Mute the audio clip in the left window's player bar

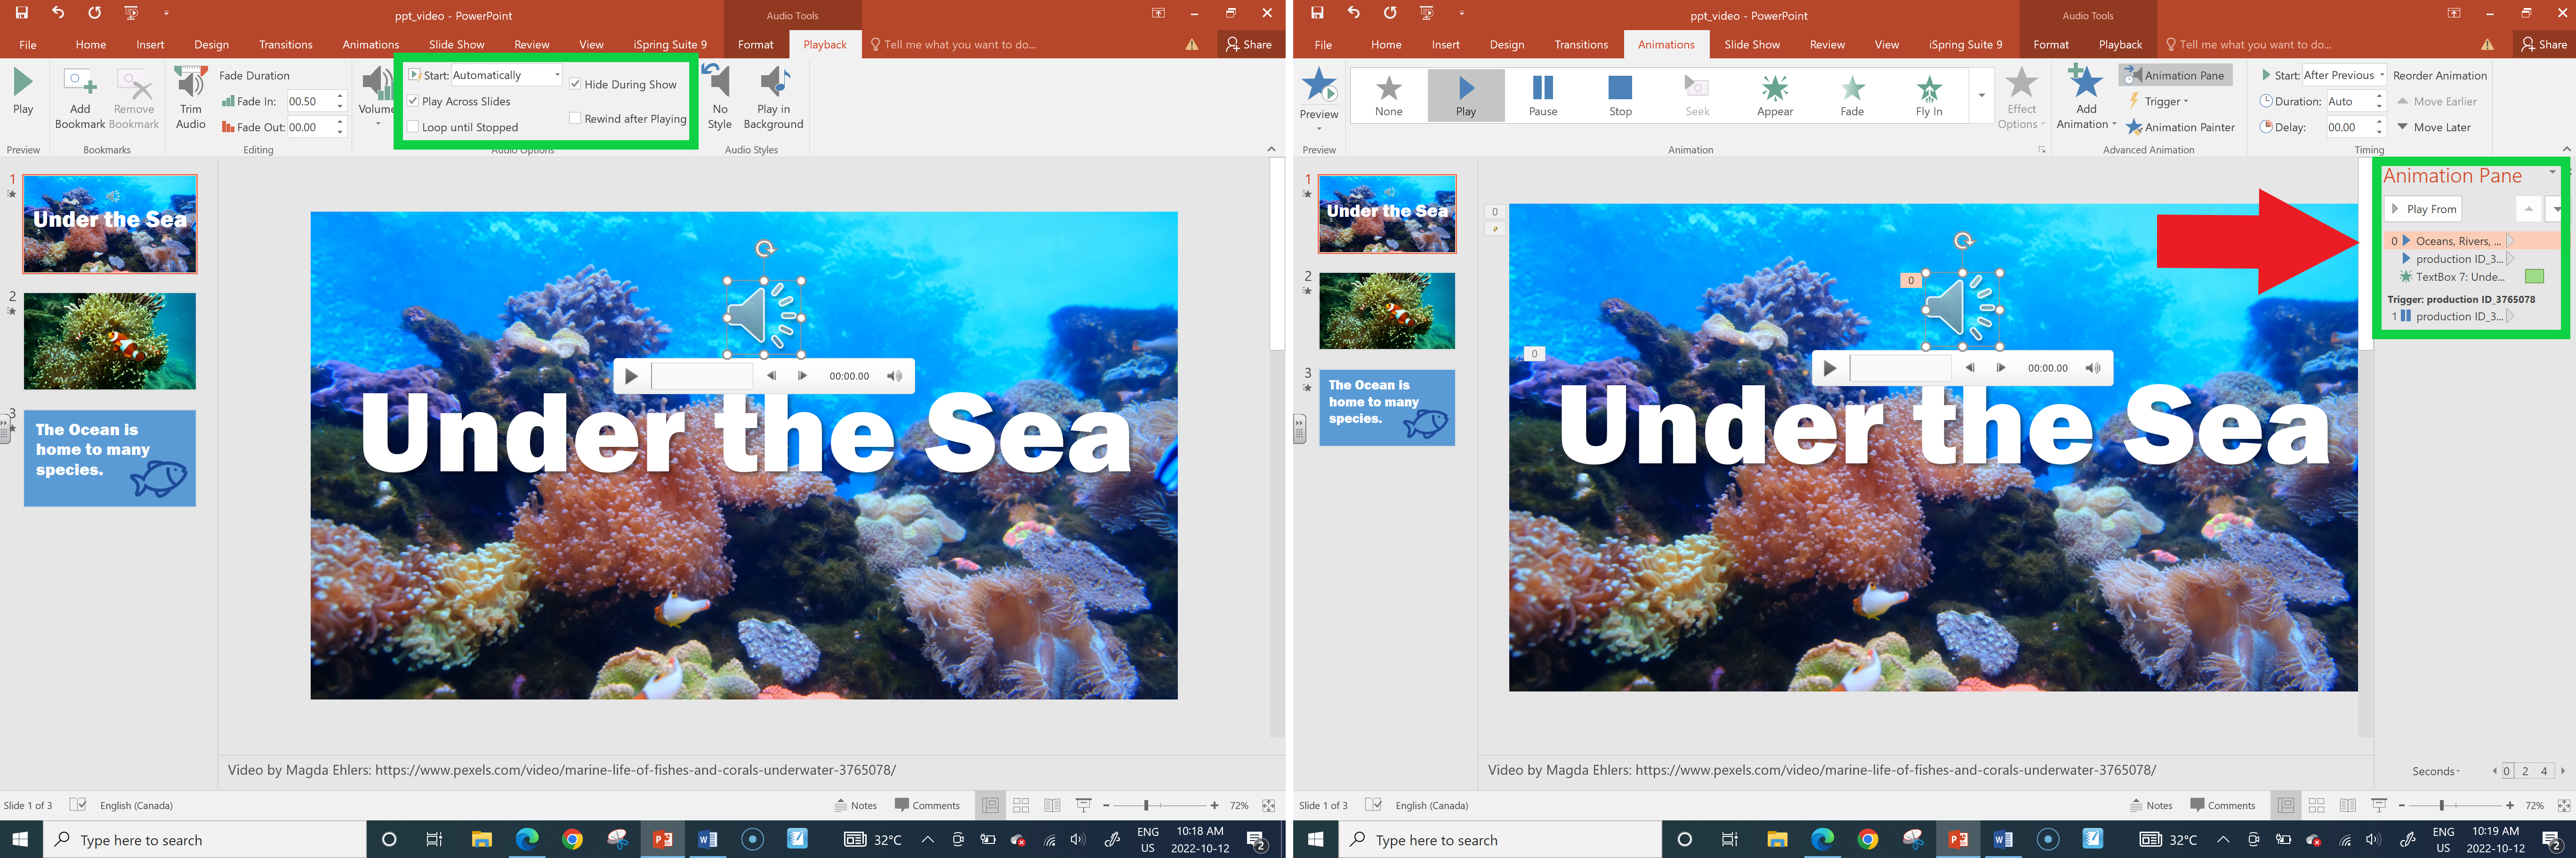tap(894, 377)
